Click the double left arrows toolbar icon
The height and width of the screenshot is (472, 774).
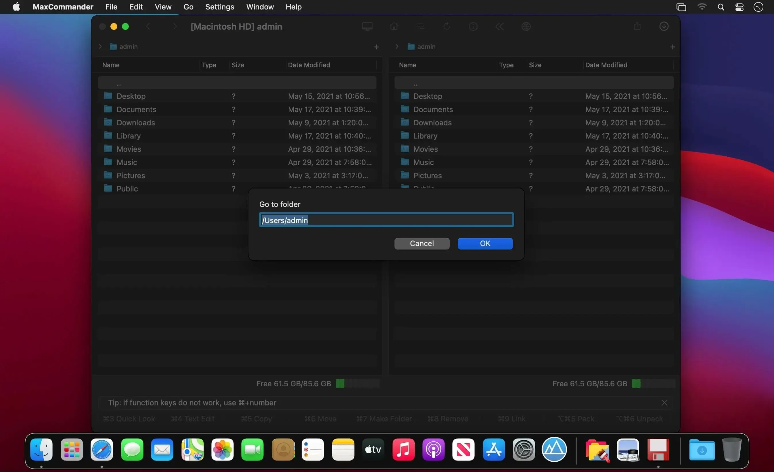[499, 26]
